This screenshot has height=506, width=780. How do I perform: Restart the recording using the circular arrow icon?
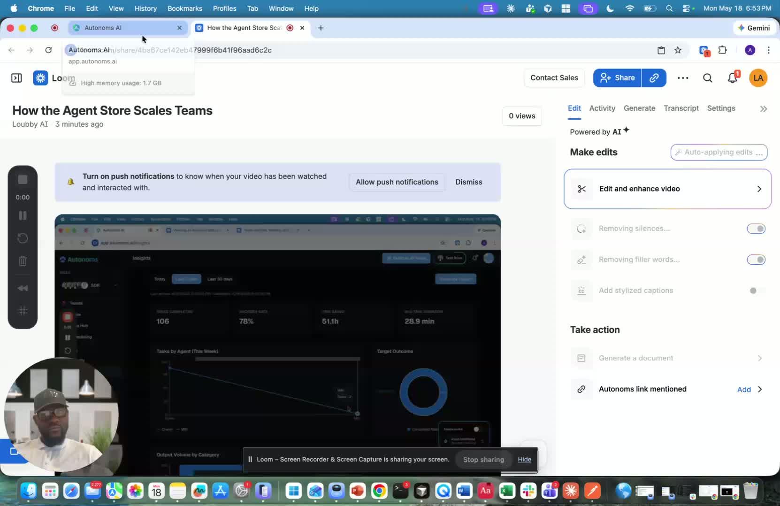(x=23, y=238)
